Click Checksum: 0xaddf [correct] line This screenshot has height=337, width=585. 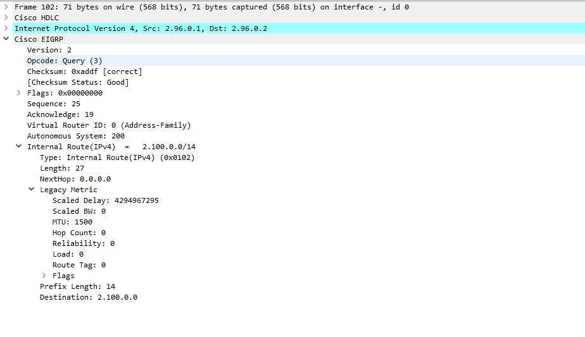point(85,71)
